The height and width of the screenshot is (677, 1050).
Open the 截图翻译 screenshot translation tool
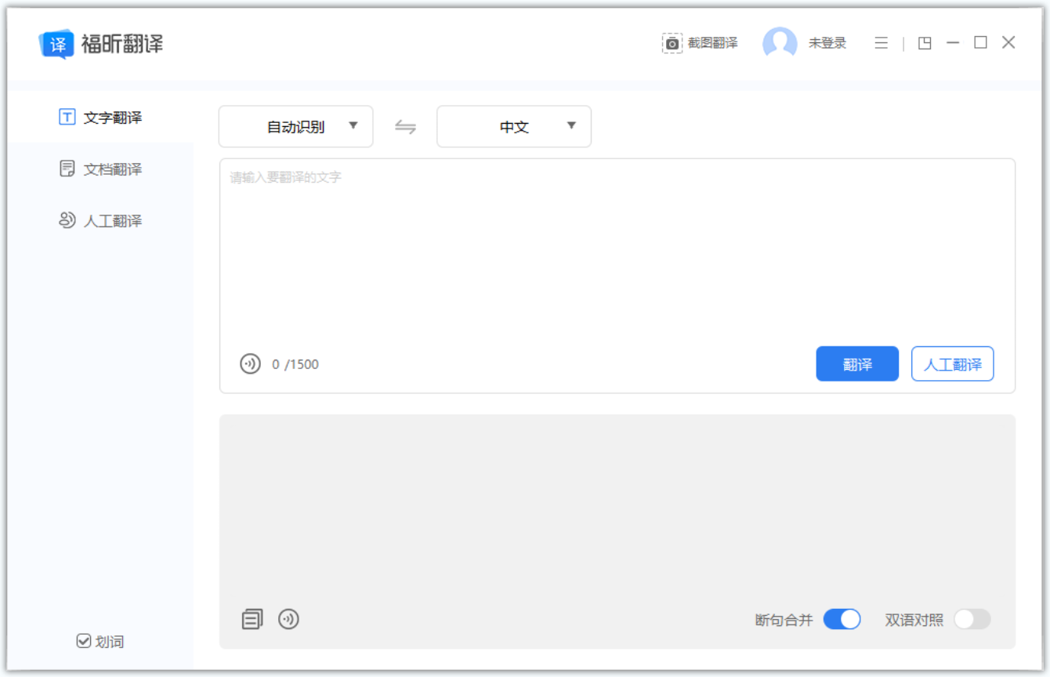[x=700, y=43]
